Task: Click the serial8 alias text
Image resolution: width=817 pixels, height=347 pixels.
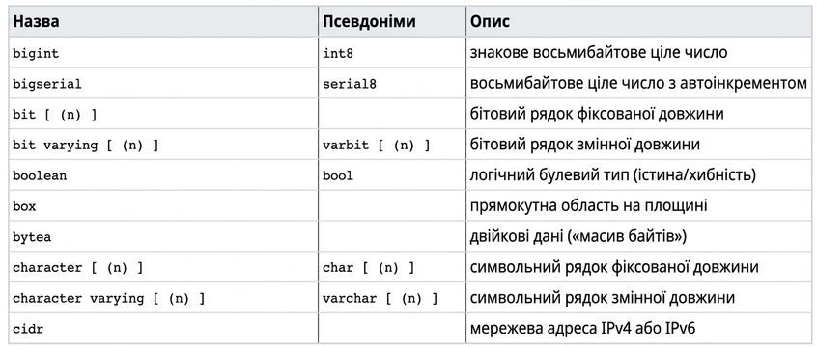Action: (x=349, y=84)
